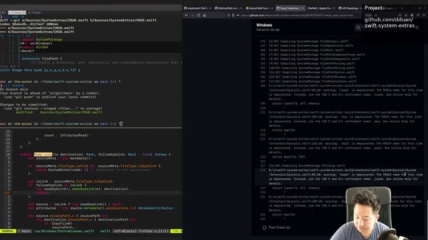The height and width of the screenshot is (240, 428).
Task: Open the log search magnifier icon
Action: pos(358,27)
